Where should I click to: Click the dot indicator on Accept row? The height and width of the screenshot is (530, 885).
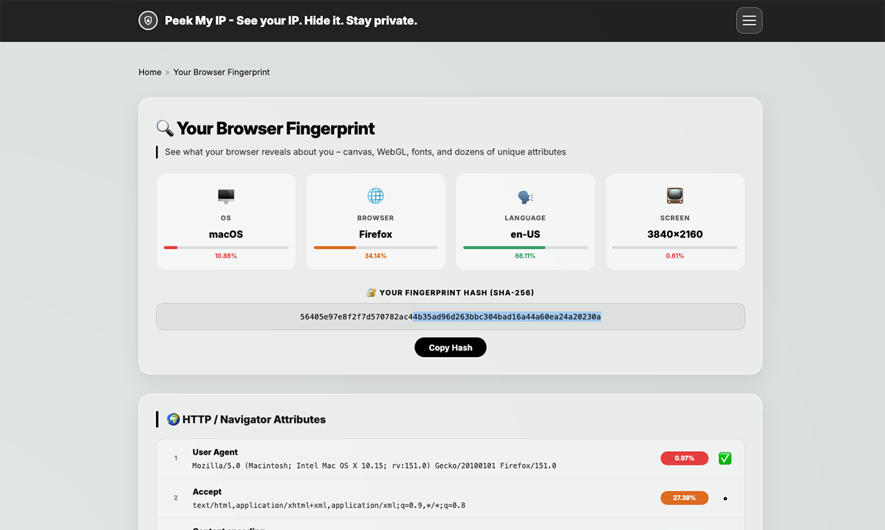[725, 499]
